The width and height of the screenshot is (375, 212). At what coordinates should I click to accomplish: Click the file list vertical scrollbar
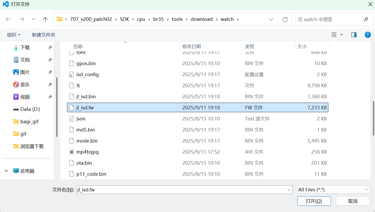point(374,118)
